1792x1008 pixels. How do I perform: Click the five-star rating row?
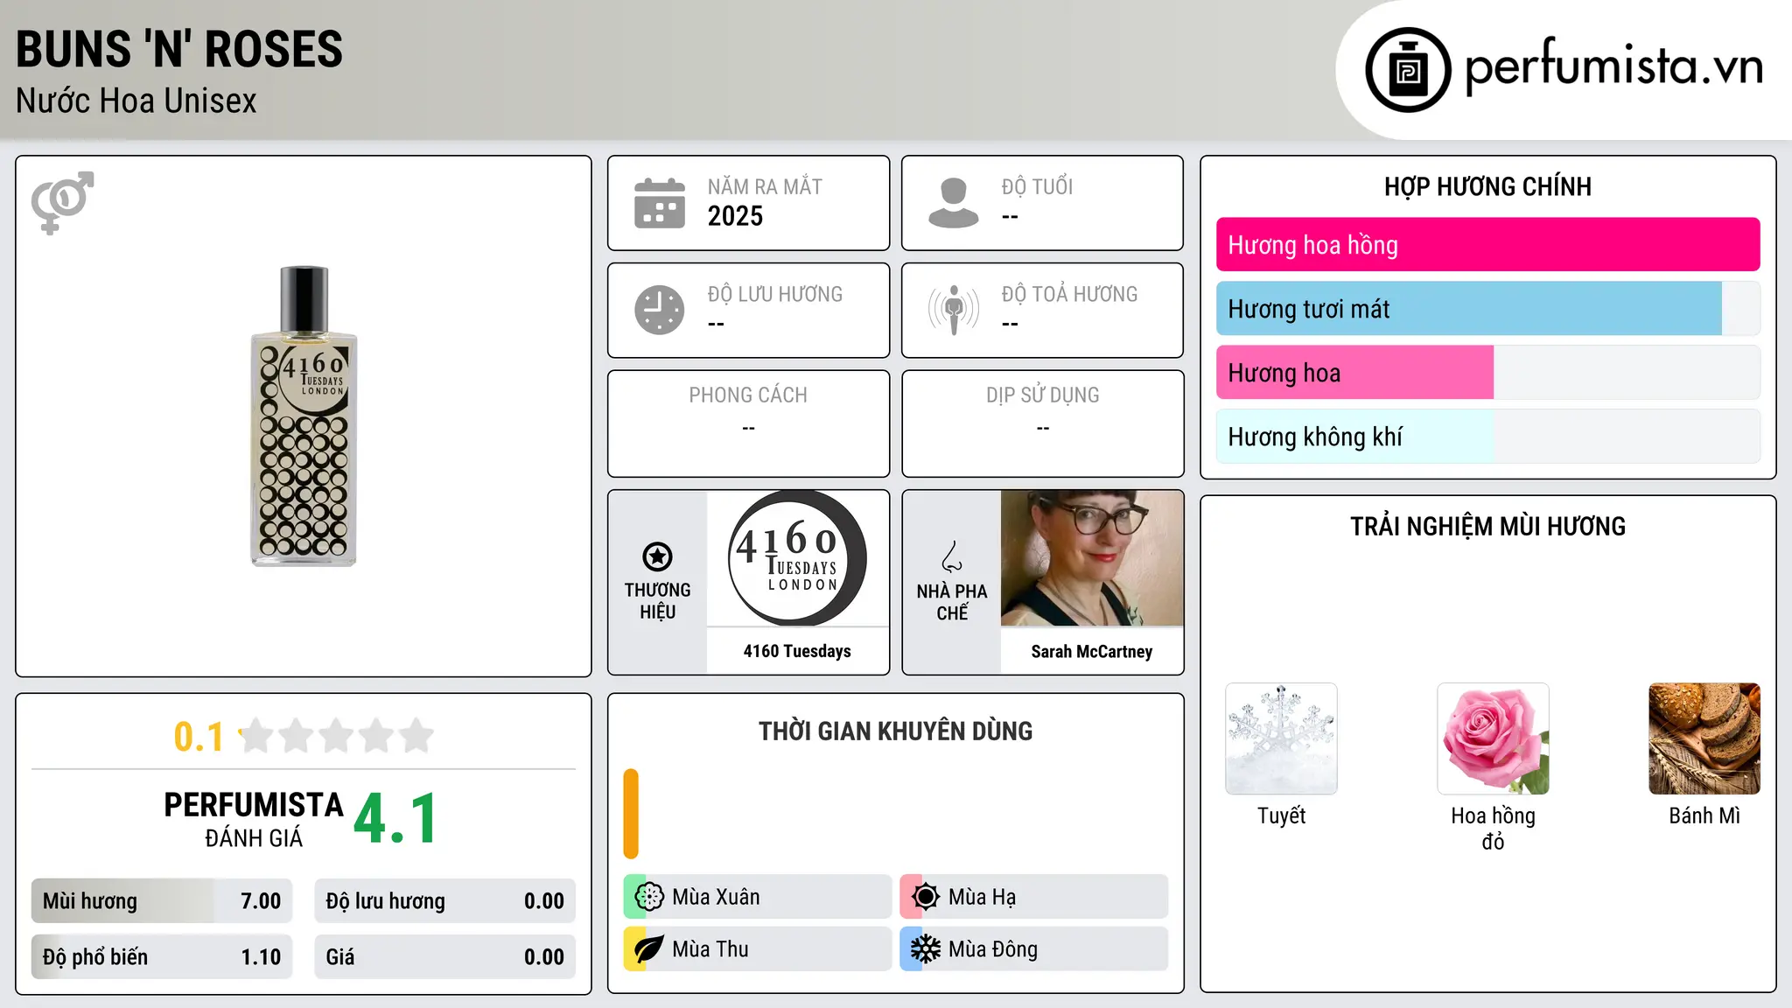pos(337,736)
